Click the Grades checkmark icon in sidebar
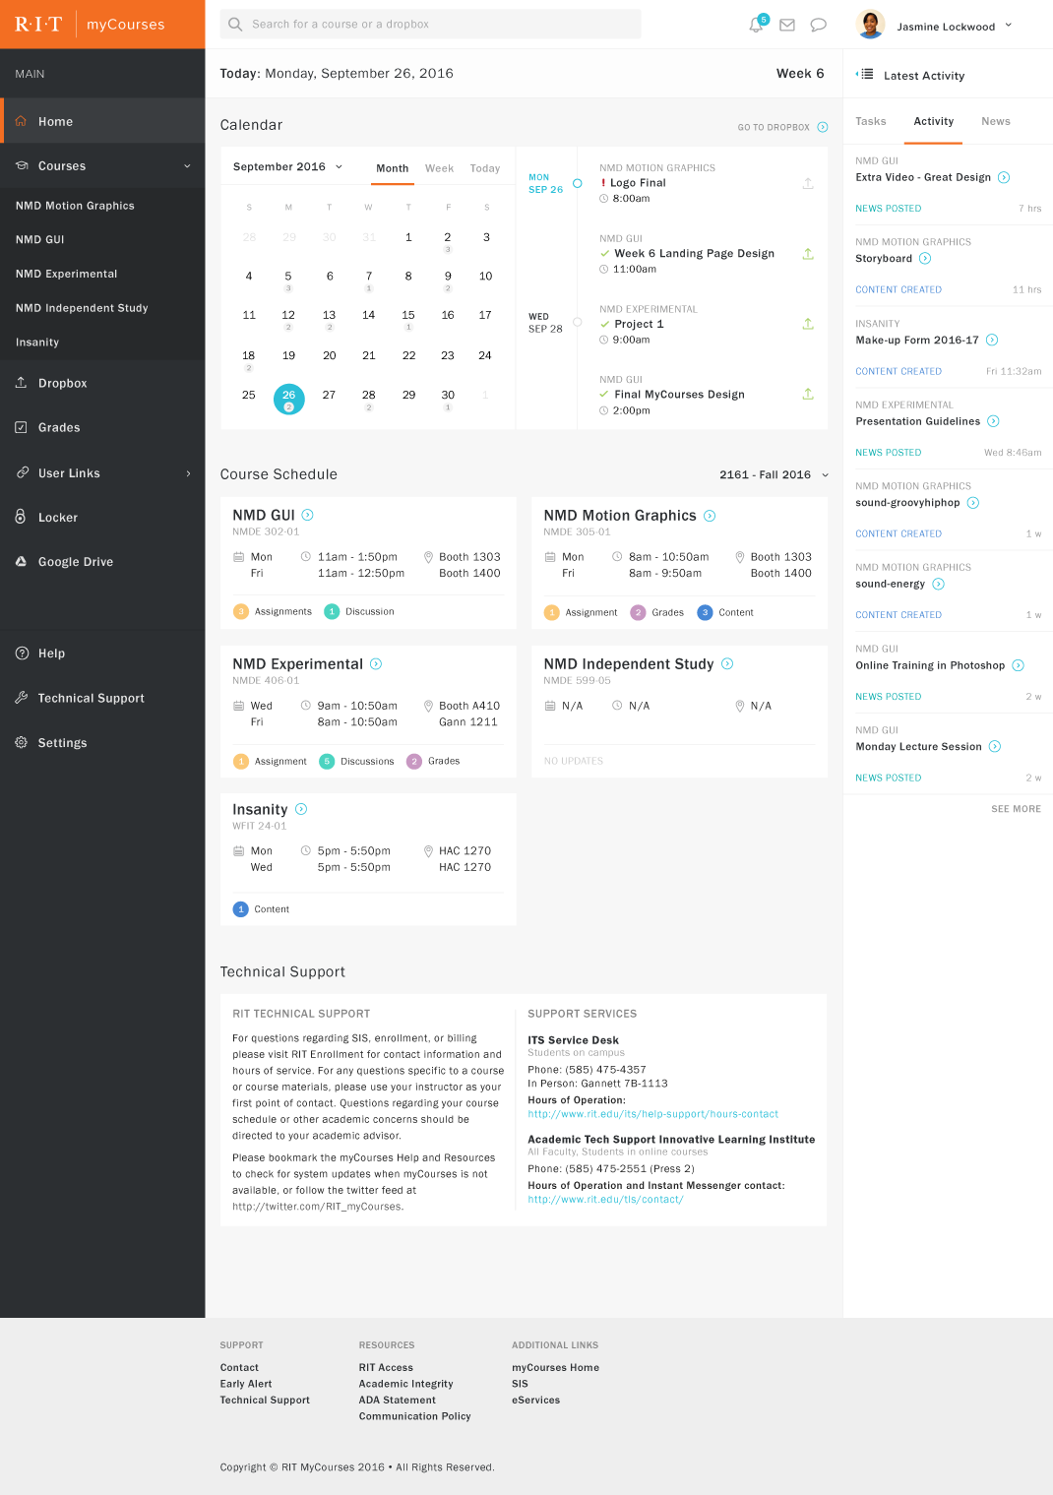Viewport: 1053px width, 1495px height. pos(21,427)
